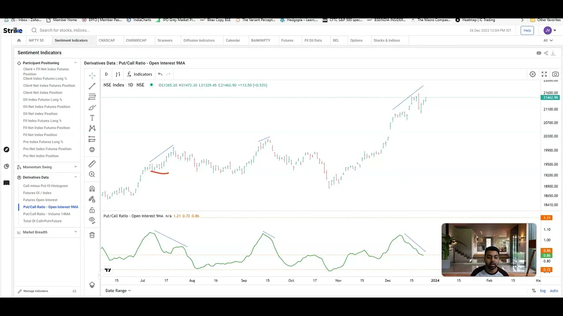Open the Date Range dropdown
The height and width of the screenshot is (316, 563).
point(118,291)
